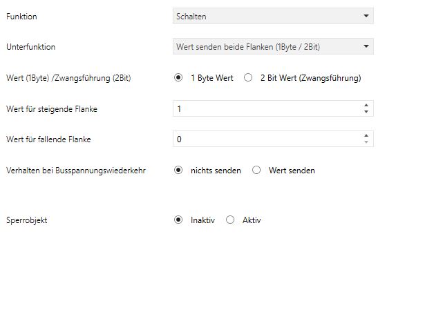This screenshot has width=434, height=310.
Task: Select nichts senden for Busspannungswiederkehr
Action: click(x=178, y=170)
